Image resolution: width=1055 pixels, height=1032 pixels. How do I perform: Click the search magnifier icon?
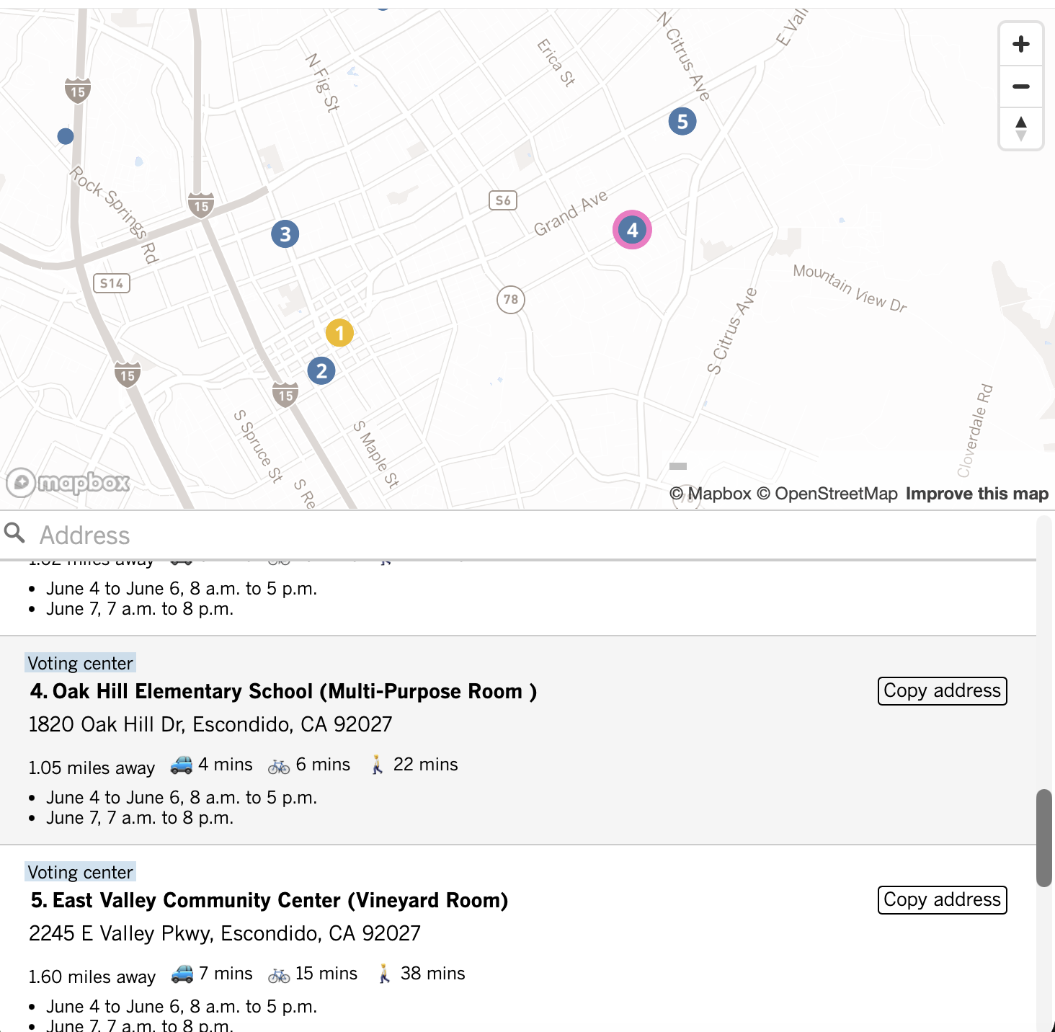tap(14, 533)
